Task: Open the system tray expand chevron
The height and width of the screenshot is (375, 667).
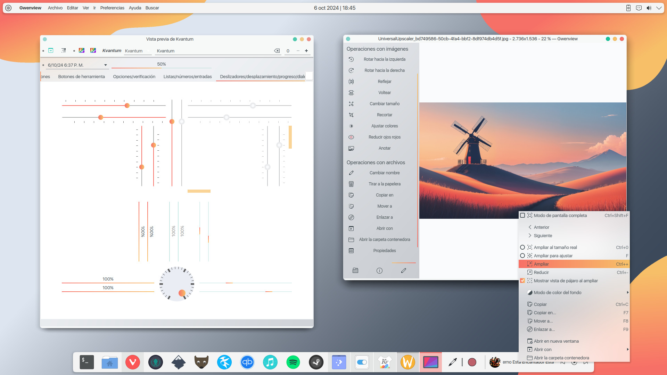Action: pos(659,8)
